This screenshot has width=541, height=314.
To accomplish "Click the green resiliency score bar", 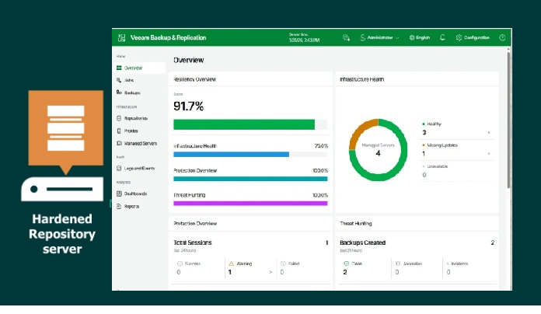I will click(x=244, y=124).
